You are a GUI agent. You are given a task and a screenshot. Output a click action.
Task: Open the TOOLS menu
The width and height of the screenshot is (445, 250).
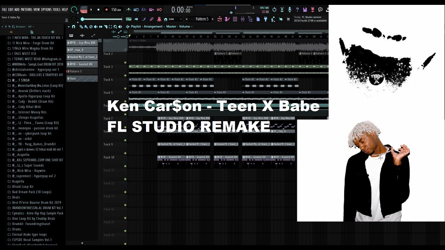57,9
